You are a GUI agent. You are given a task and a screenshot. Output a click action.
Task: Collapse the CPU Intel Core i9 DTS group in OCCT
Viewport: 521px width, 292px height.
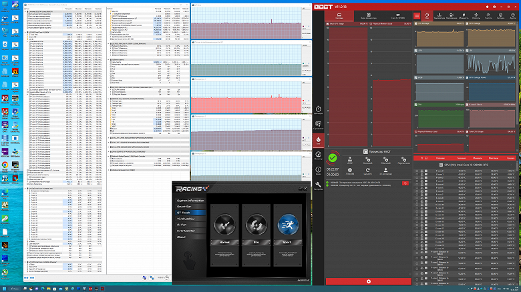(511, 165)
